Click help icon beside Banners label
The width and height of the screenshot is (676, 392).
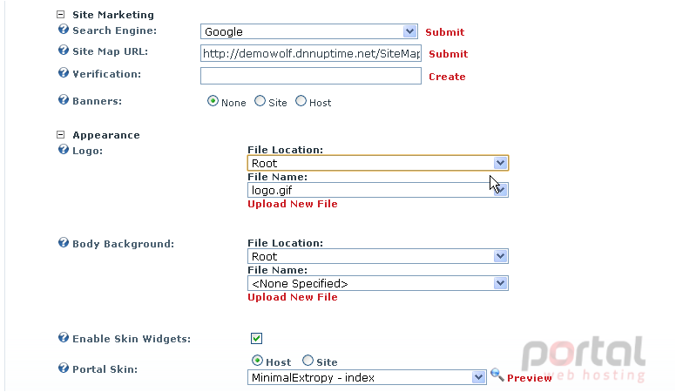[x=64, y=99]
